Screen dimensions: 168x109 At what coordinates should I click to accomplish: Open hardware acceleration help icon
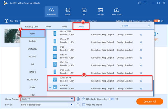[162, 21]
